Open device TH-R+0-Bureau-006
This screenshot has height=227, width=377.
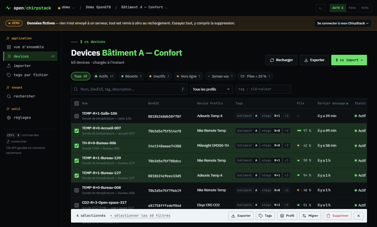[x=99, y=143]
